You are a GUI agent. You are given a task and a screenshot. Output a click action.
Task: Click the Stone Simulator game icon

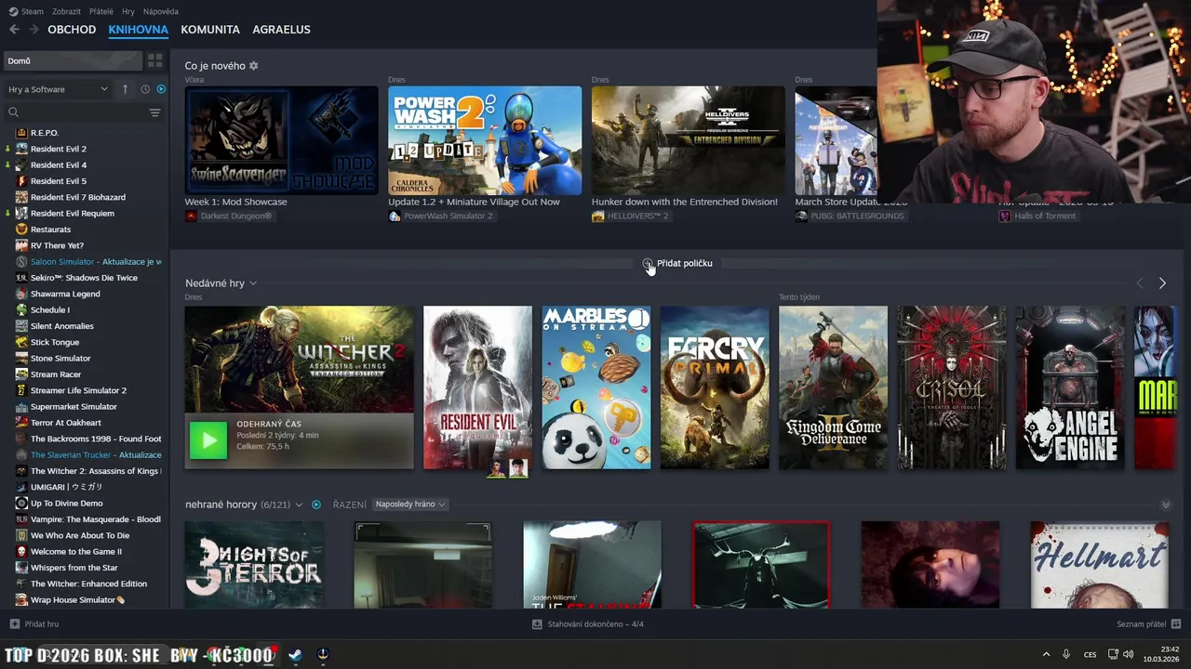(21, 359)
